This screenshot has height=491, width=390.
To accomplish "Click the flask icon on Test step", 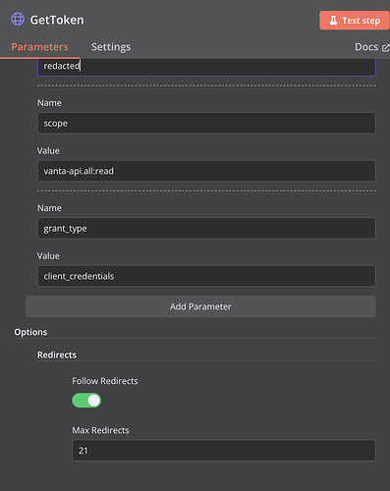I will click(333, 21).
